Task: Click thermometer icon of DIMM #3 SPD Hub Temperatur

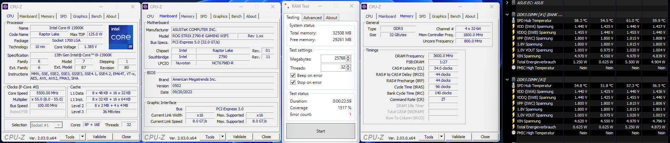Action: pos(514,86)
